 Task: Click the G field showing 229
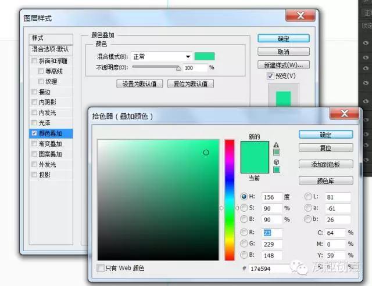(x=271, y=244)
